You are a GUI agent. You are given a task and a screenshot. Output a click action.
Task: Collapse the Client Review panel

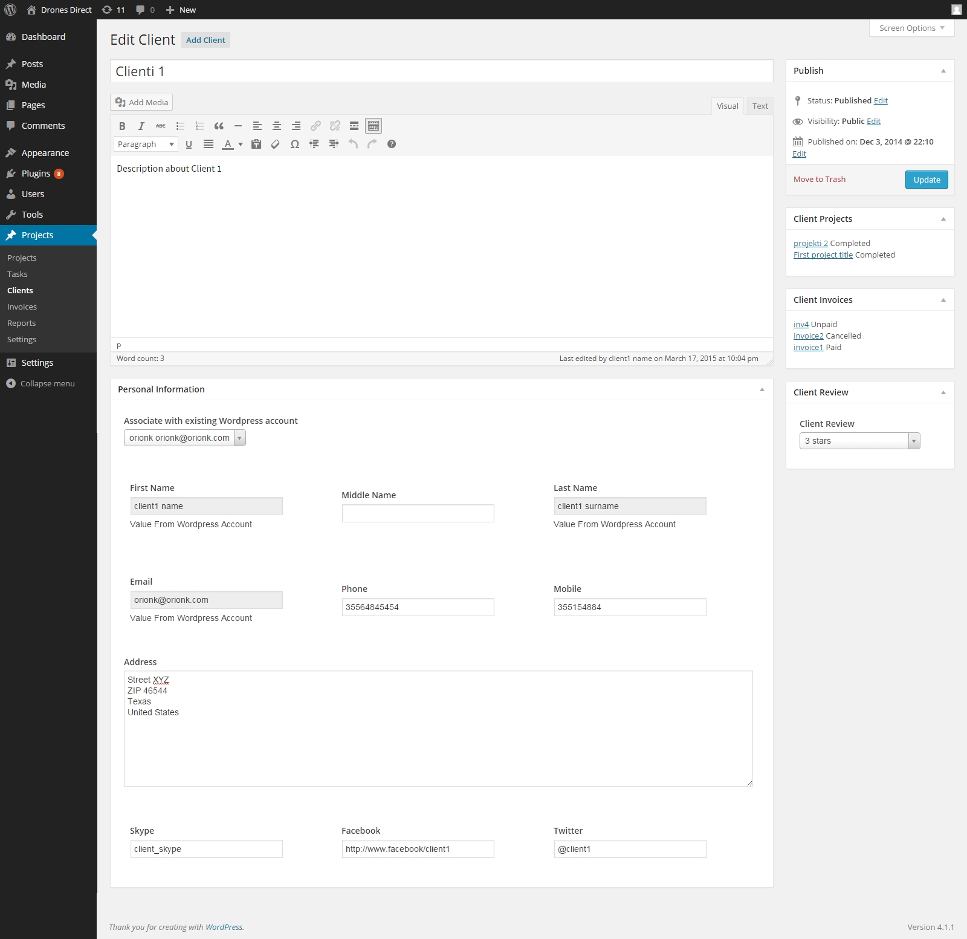943,392
